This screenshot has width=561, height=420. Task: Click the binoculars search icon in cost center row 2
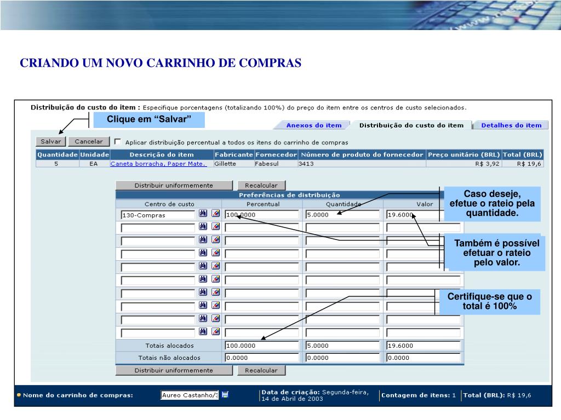coord(203,226)
